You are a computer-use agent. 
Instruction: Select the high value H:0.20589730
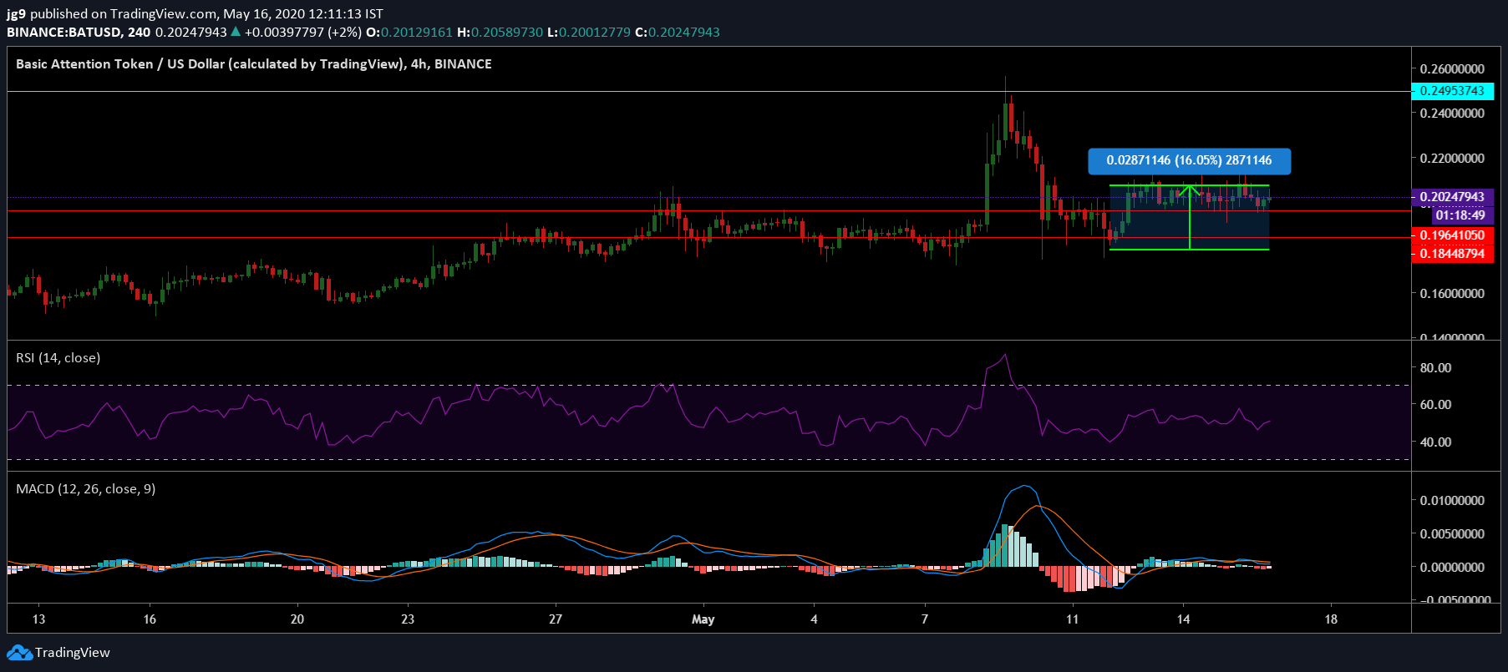pos(500,32)
